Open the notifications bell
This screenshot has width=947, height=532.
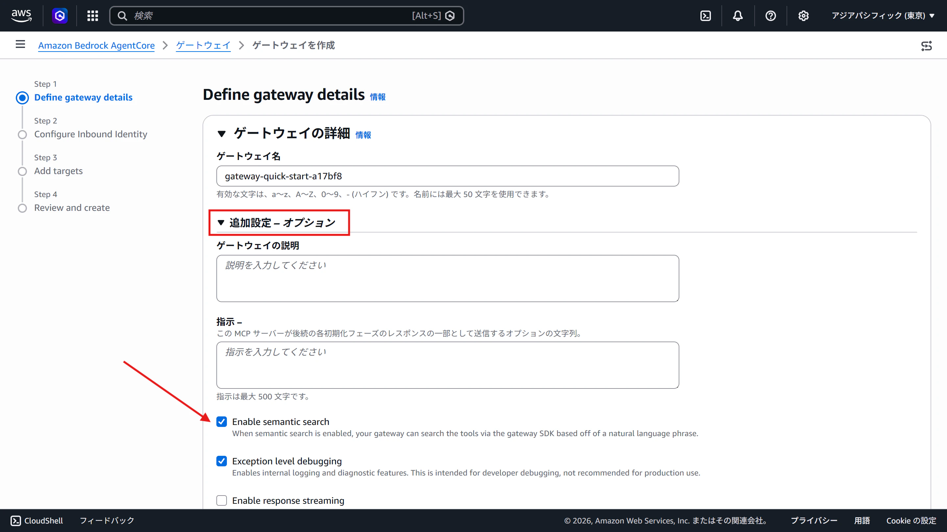pyautogui.click(x=738, y=15)
